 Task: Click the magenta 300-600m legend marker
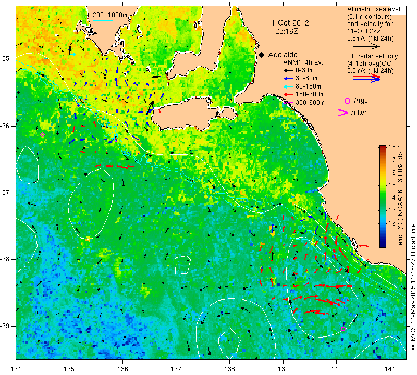point(288,103)
